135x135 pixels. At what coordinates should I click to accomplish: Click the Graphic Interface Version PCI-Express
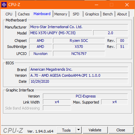85,96
